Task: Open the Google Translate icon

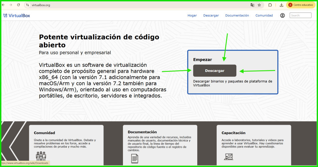Action: [x=252, y=5]
